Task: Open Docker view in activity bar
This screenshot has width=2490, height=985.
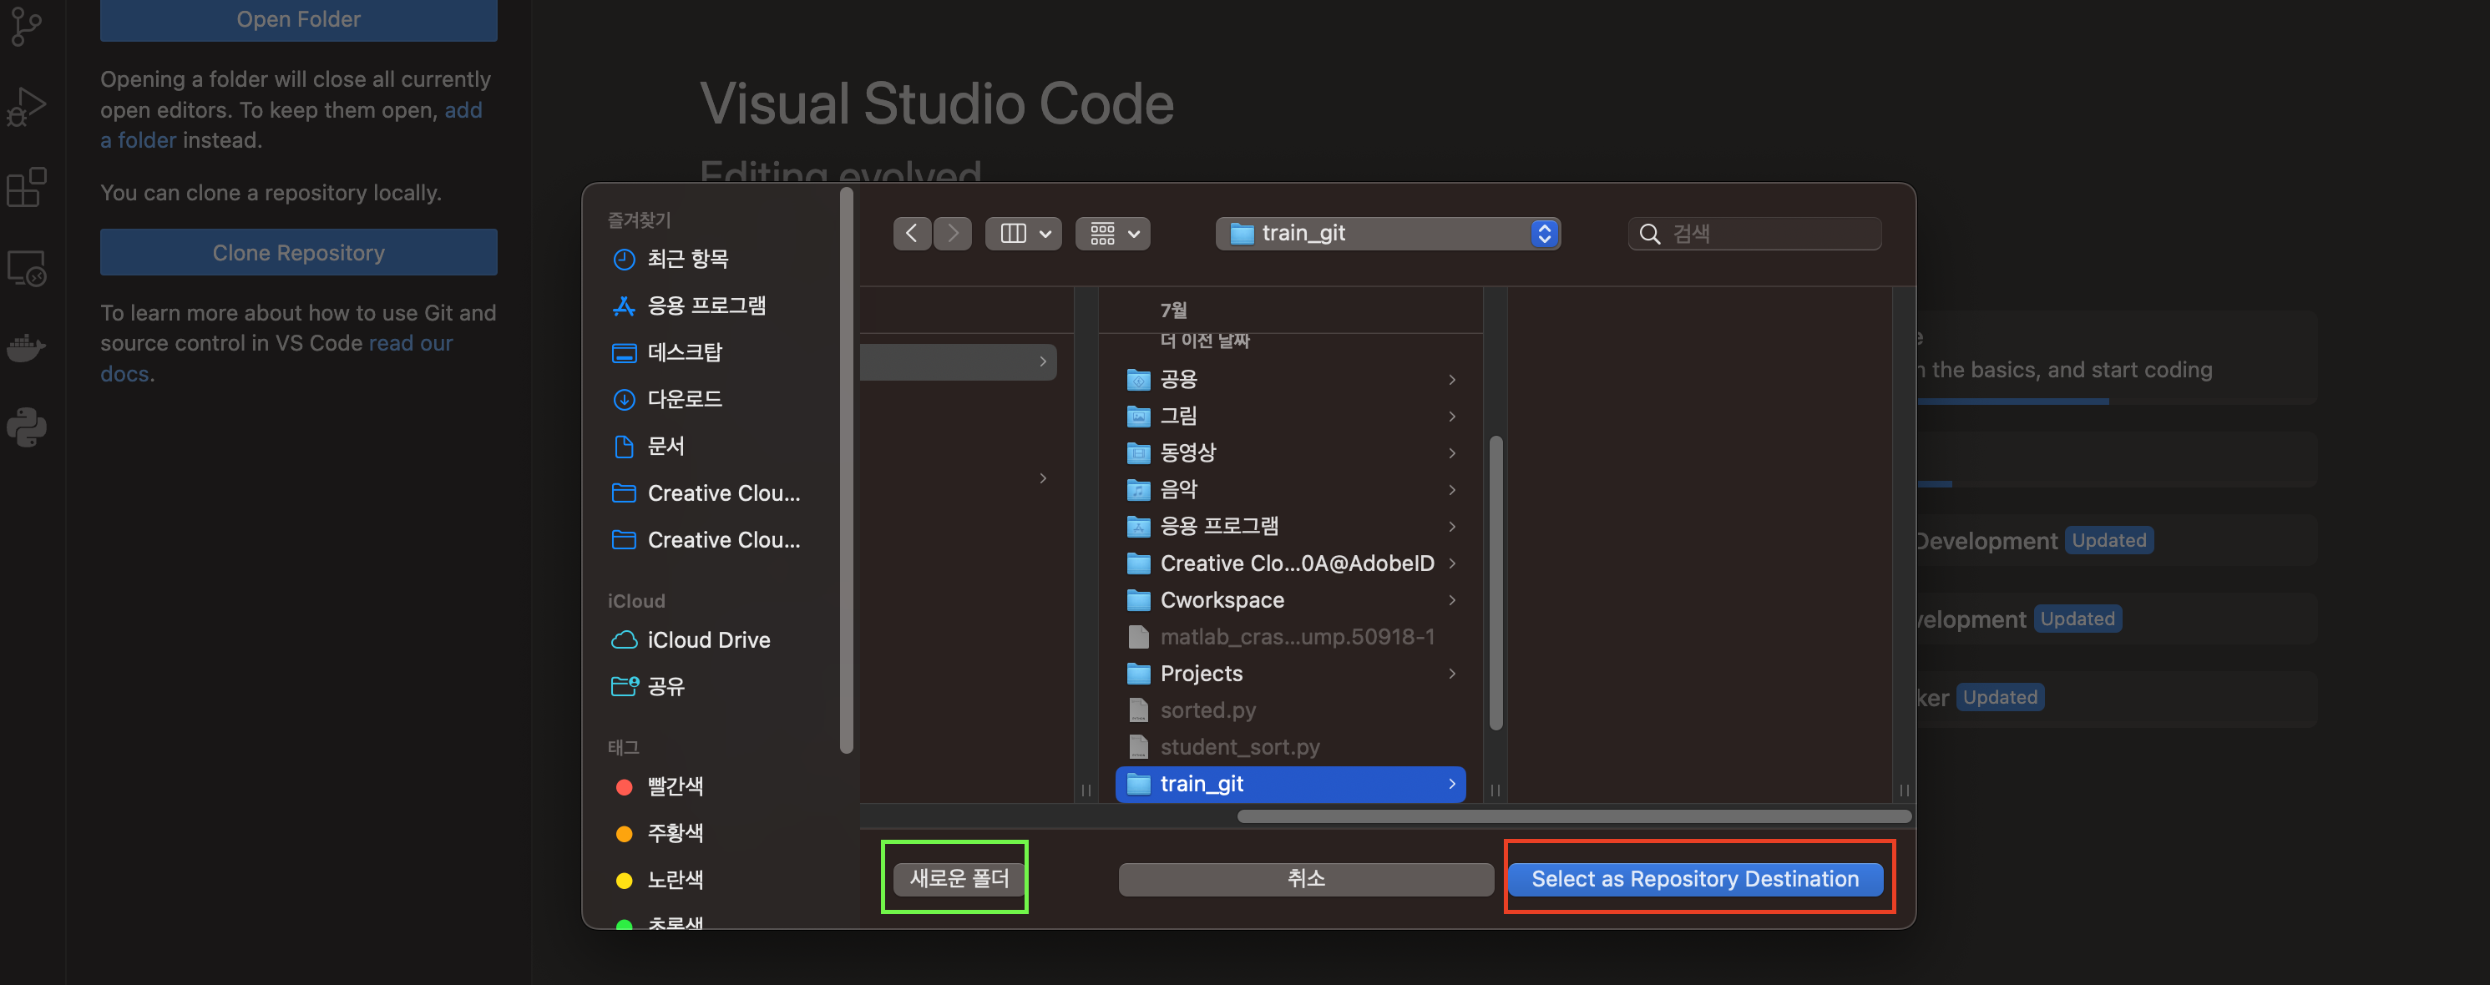Action: (26, 347)
